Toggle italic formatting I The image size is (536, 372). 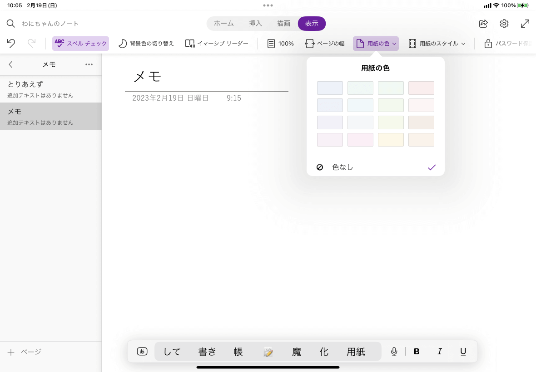point(440,352)
